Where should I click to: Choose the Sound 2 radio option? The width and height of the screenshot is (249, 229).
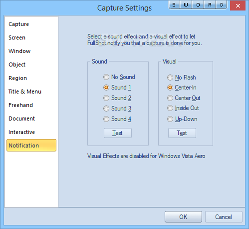[117, 98]
